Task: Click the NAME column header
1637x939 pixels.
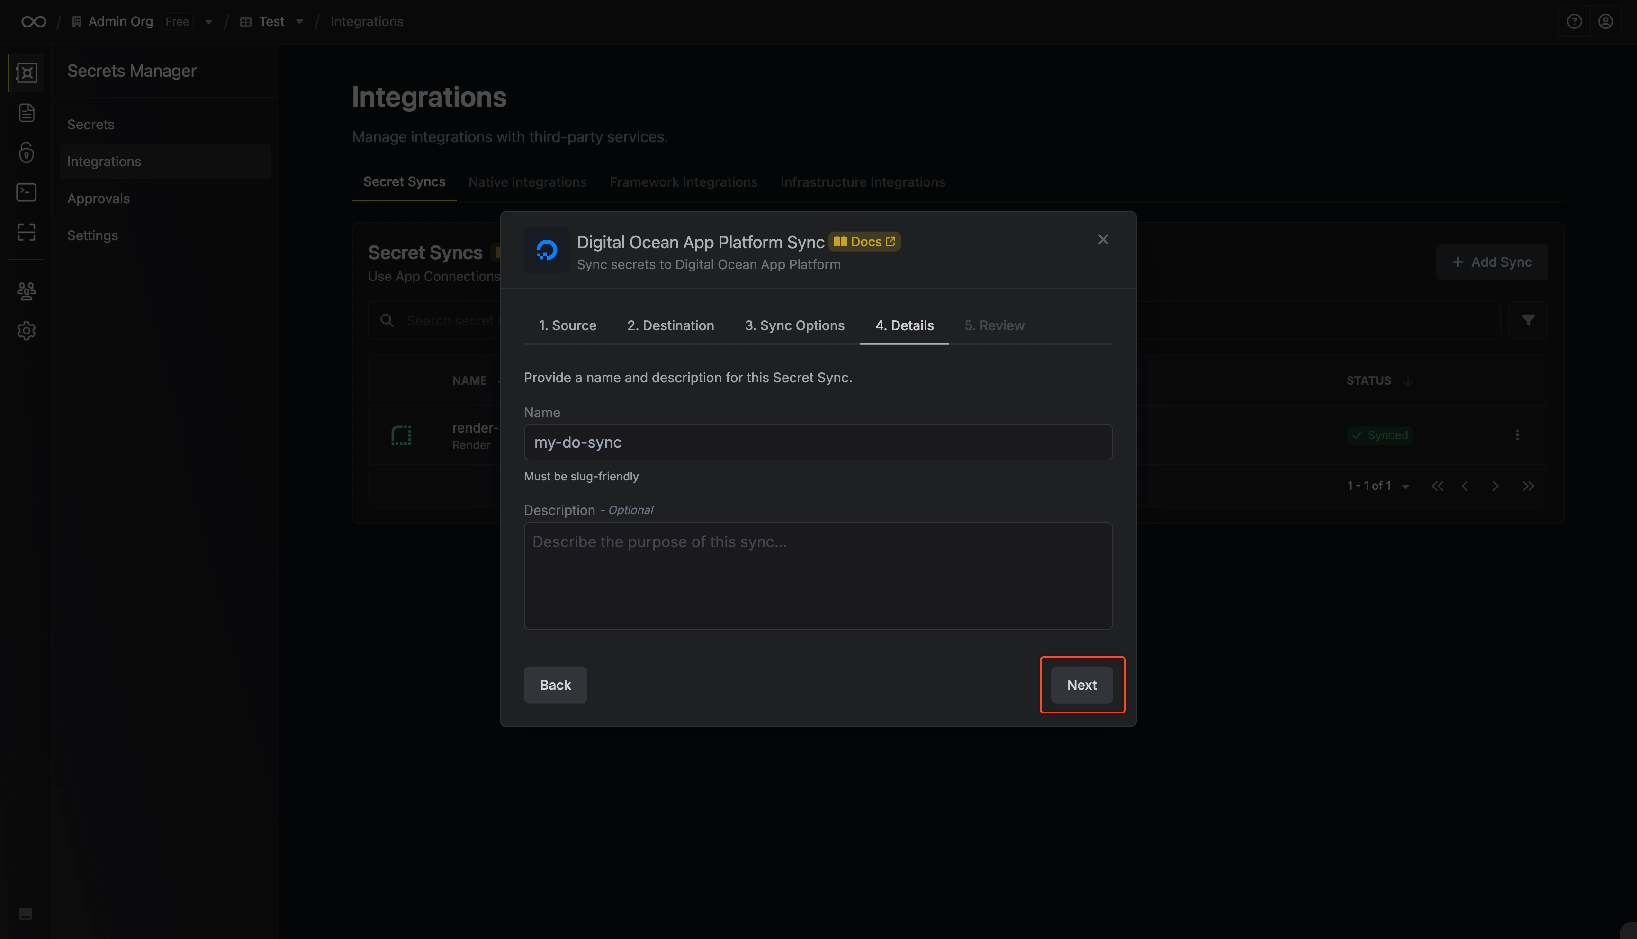Action: point(469,380)
